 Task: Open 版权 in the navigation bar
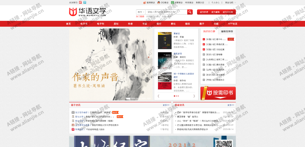pyautogui.click(x=188, y=24)
